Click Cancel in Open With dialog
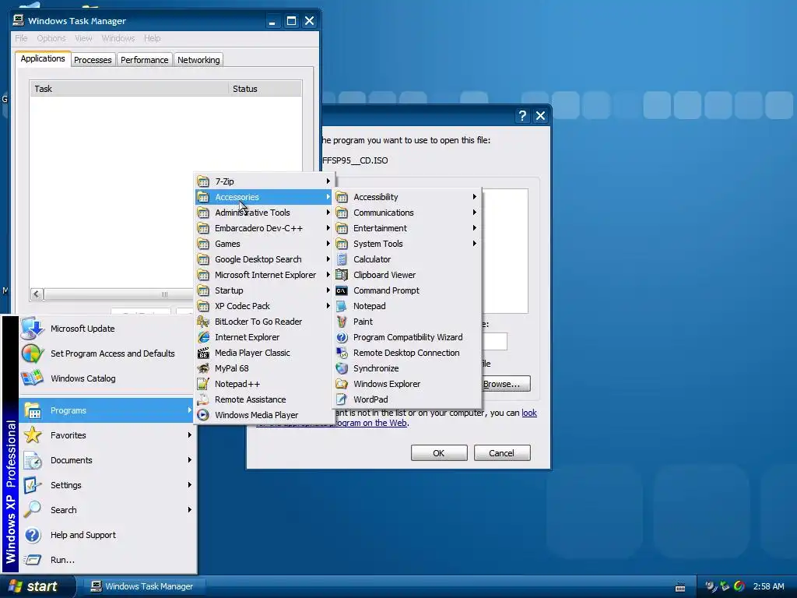Viewport: 797px width, 598px height. 502,453
